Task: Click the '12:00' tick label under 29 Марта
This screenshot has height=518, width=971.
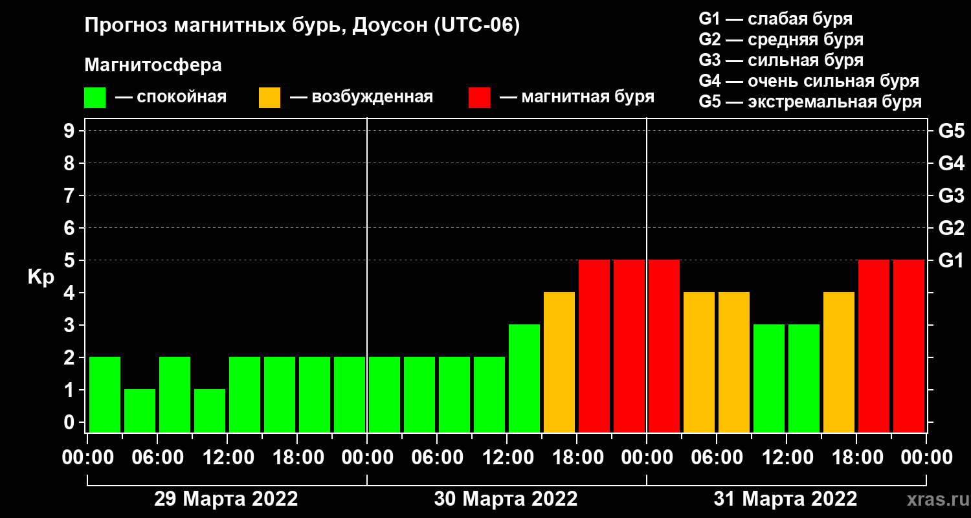Action: [227, 458]
